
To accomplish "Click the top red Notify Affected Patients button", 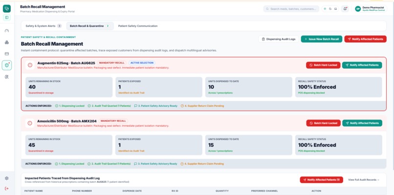I will point(365,39).
